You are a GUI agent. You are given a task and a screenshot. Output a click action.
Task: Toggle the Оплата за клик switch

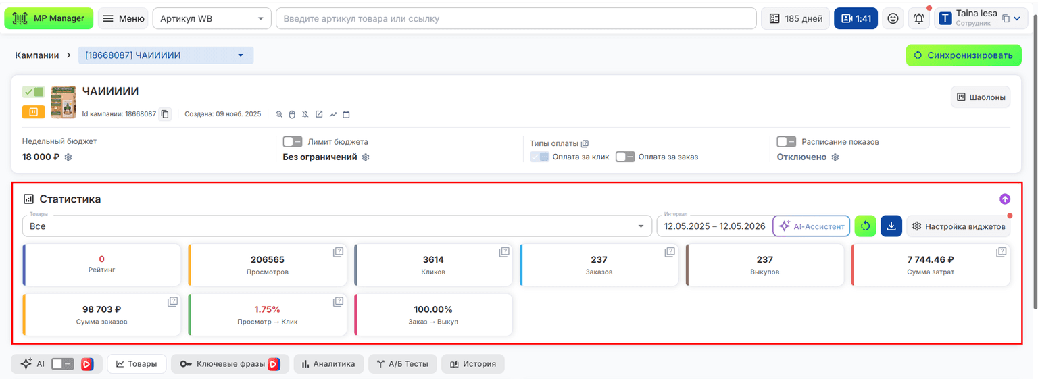pyautogui.click(x=539, y=157)
